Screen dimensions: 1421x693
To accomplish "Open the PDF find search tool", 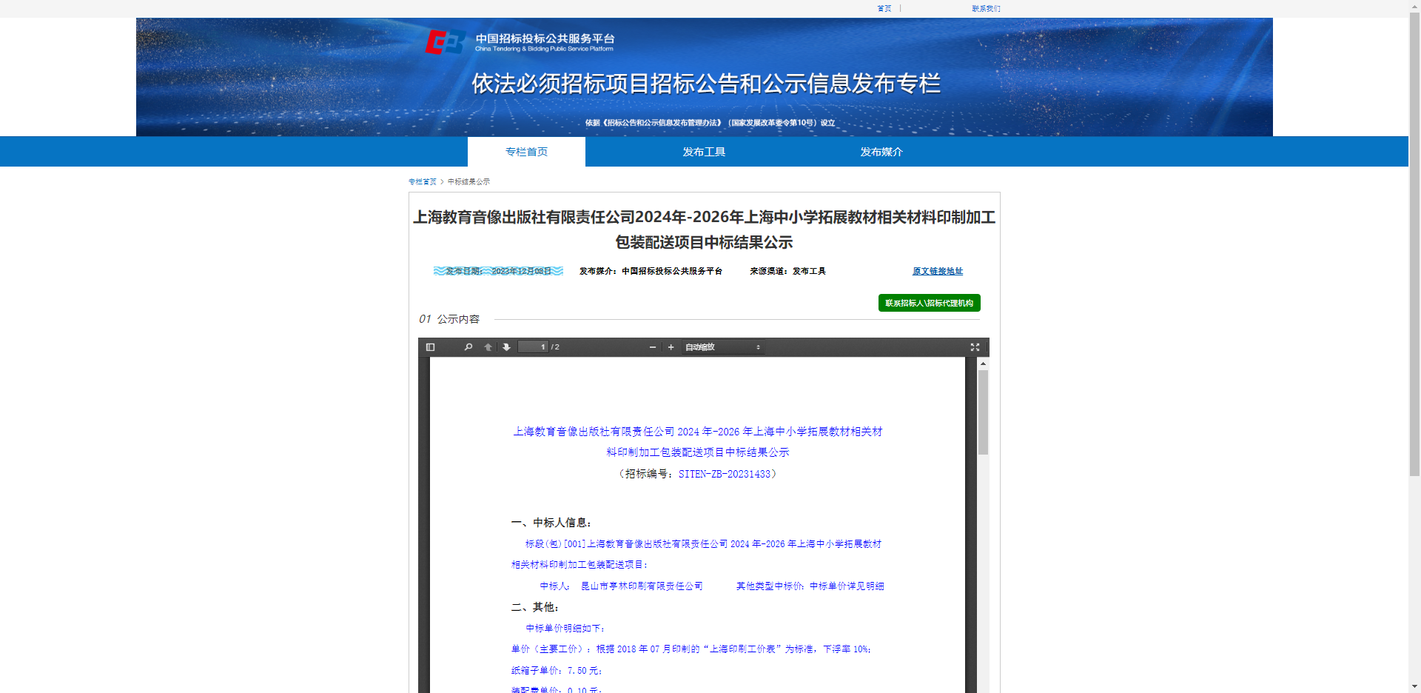I will click(x=468, y=347).
